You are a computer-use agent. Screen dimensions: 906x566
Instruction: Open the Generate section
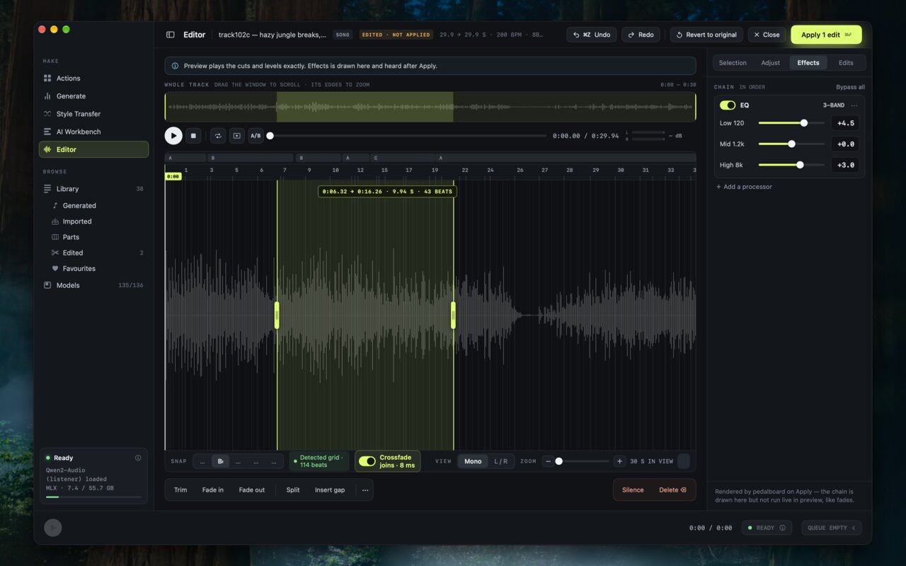93,96
